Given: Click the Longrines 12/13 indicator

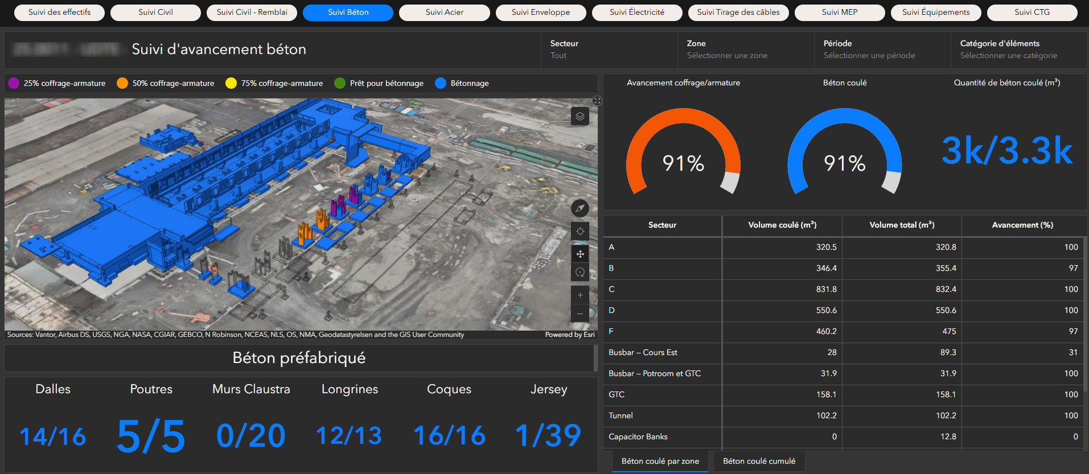Looking at the screenshot, I should [x=349, y=436].
